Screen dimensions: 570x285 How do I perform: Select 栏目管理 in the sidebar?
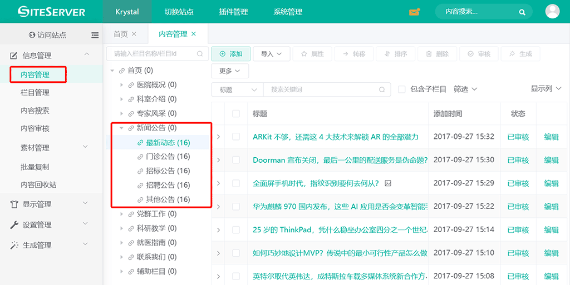click(x=35, y=92)
